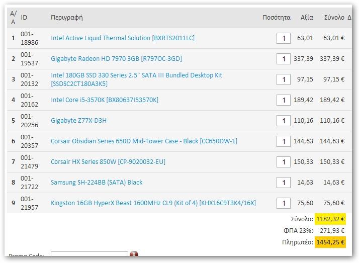The image size is (359, 263).
Task: Select ID cell 001-20256
Action: click(x=29, y=121)
